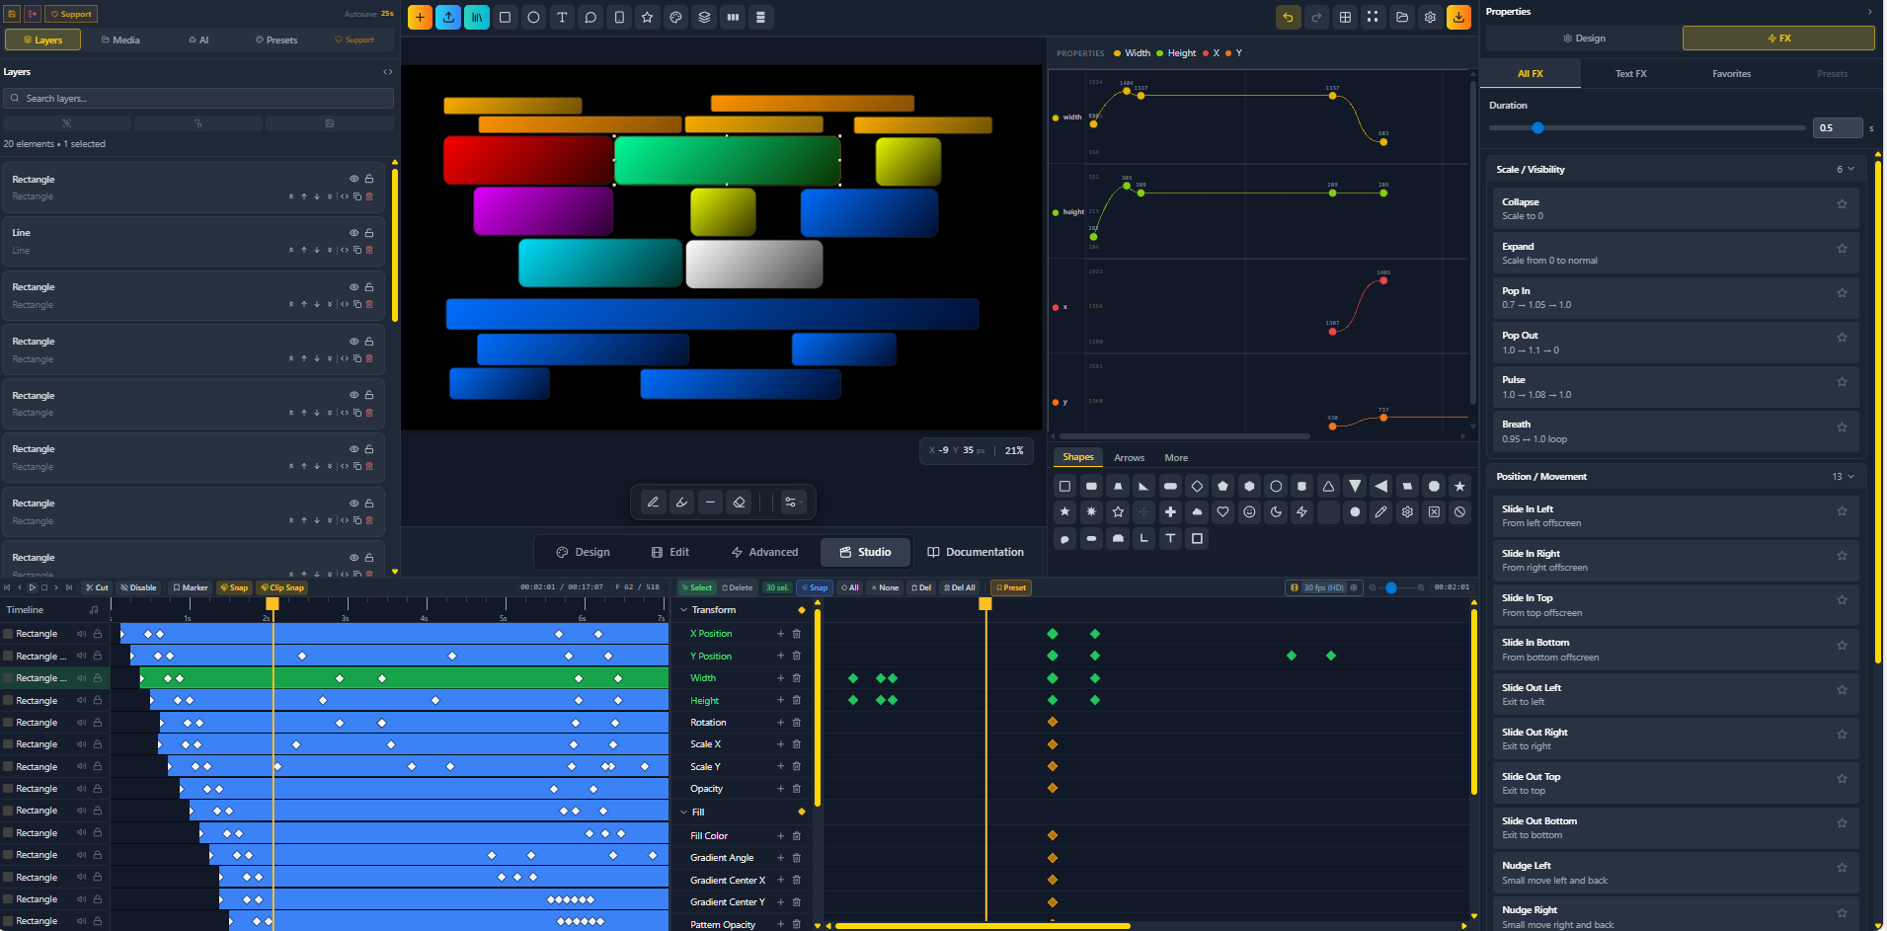Image resolution: width=1887 pixels, height=931 pixels.
Task: Select the Ellipse tool in the toolbar
Action: click(533, 17)
